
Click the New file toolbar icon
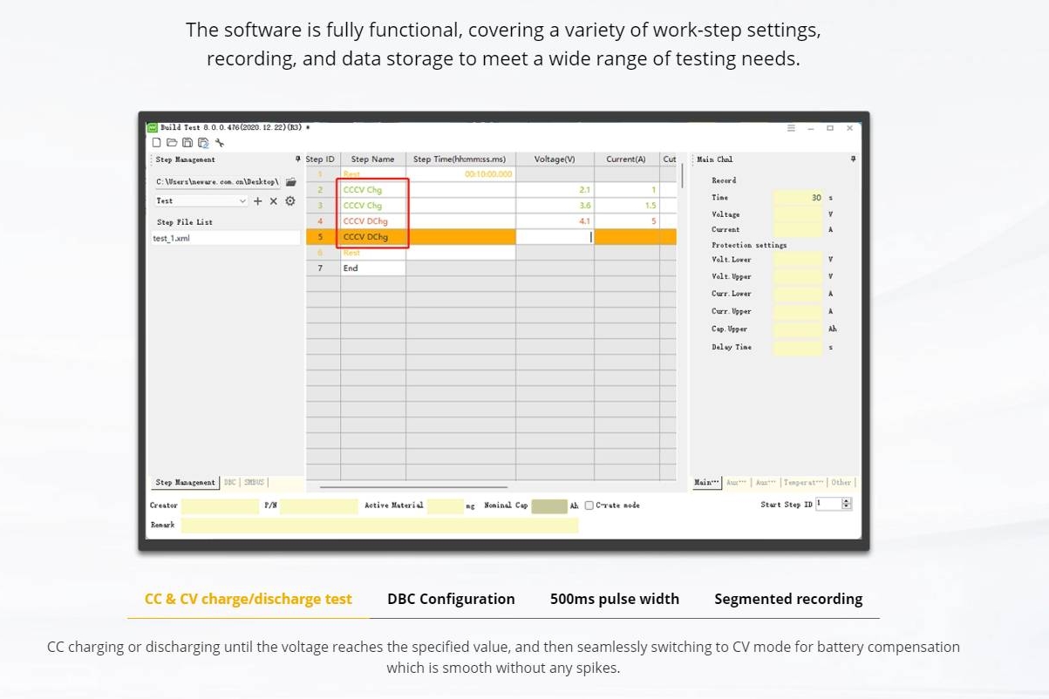[x=157, y=142]
